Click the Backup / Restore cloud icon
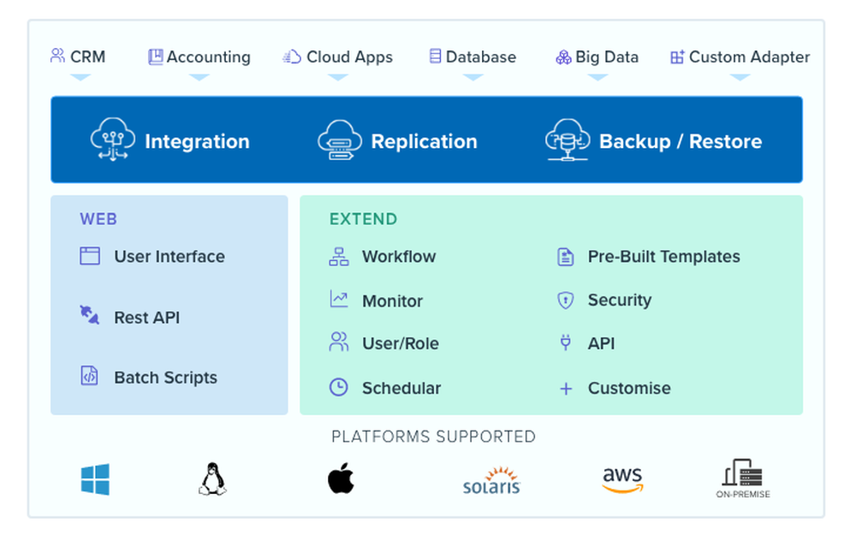Viewport: 856px width, 535px height. 568,140
